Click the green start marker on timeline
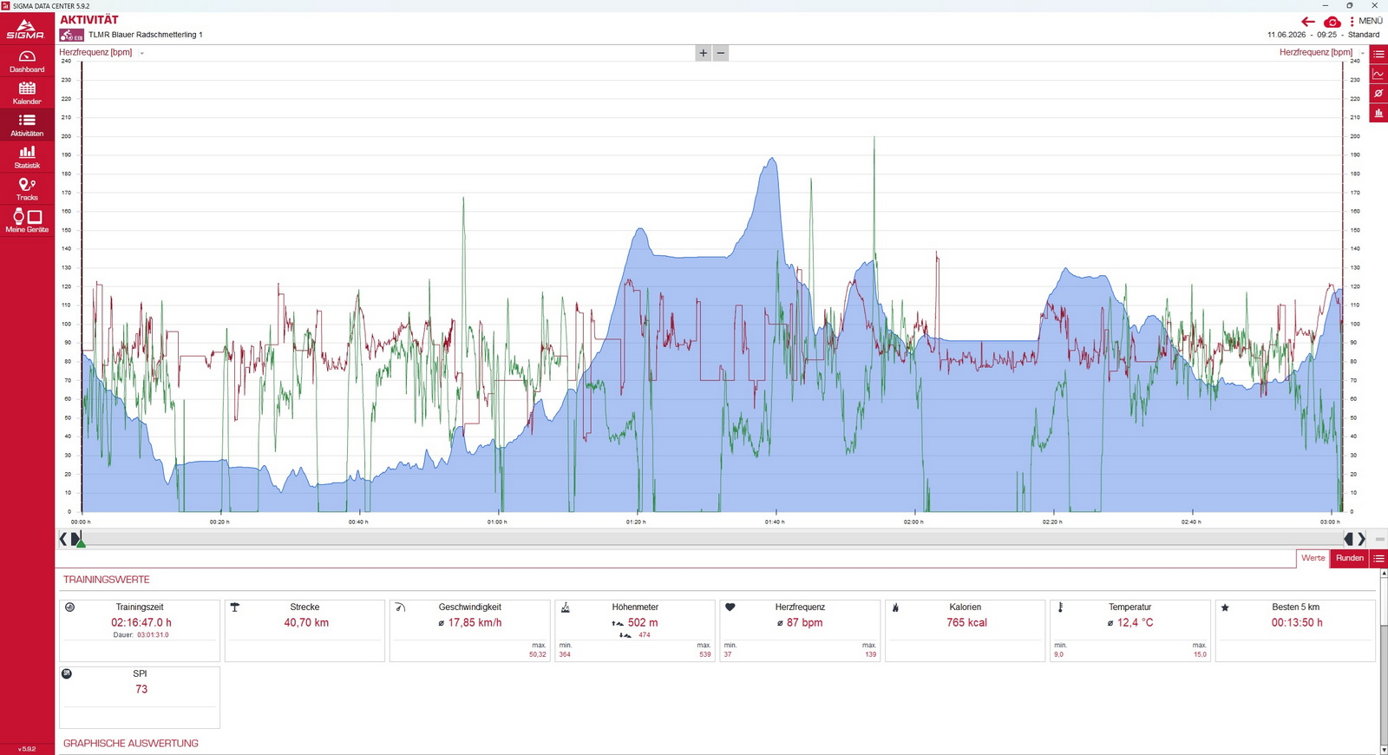 (81, 542)
